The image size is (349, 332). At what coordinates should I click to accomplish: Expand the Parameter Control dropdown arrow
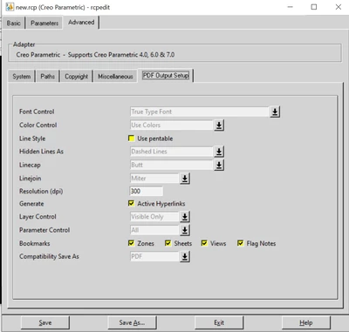[185, 230]
